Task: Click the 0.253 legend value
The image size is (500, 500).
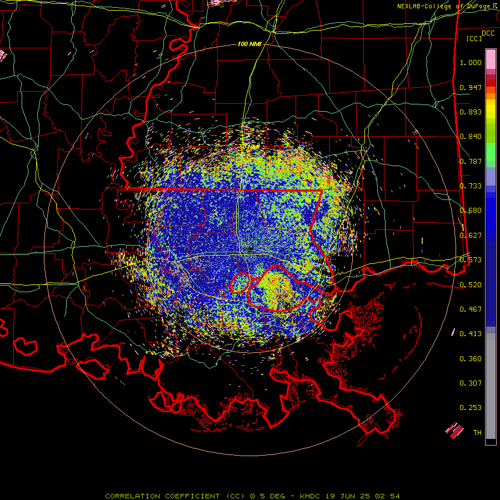Action: pos(471,408)
